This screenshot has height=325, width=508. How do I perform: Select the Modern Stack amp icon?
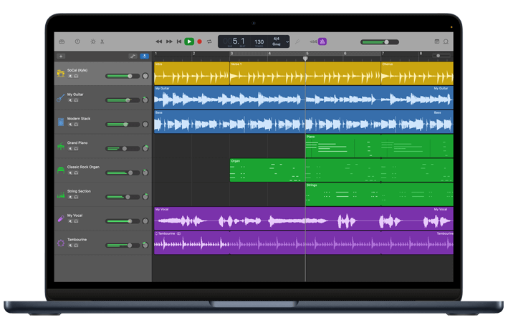(61, 122)
